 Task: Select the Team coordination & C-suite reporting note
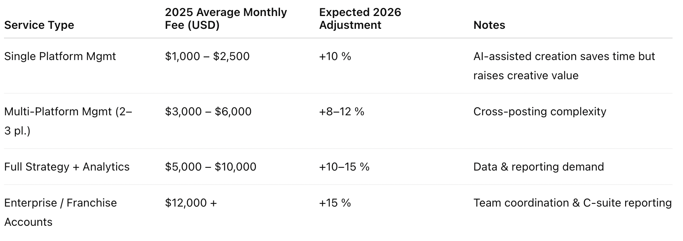click(x=573, y=203)
